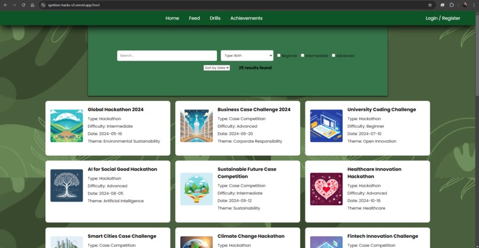Open the Type: Both dropdown
Screen dimensions: 479x248
click(x=247, y=55)
